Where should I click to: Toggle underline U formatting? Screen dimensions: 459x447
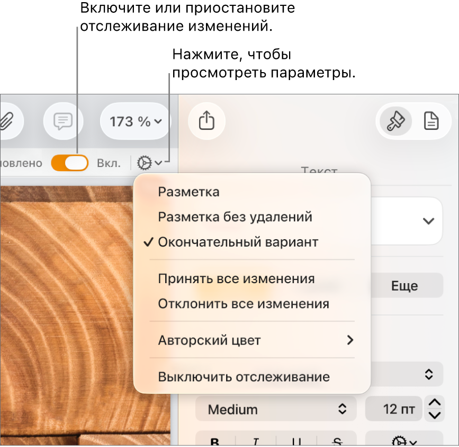click(296, 440)
